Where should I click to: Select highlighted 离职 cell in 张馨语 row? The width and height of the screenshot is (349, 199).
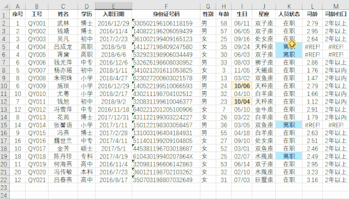289,125
